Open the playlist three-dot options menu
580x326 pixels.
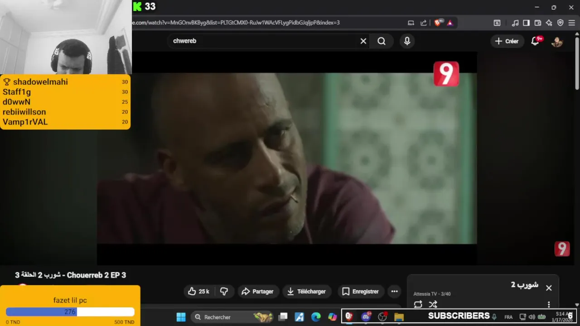[549, 304]
